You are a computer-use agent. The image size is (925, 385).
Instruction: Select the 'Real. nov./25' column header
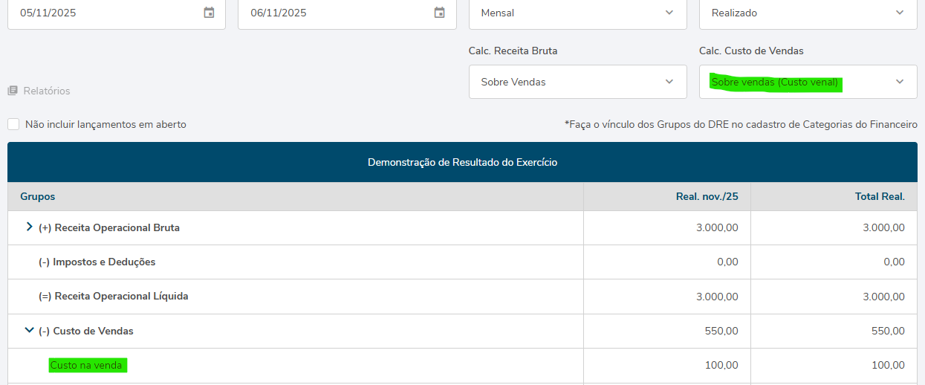click(706, 196)
